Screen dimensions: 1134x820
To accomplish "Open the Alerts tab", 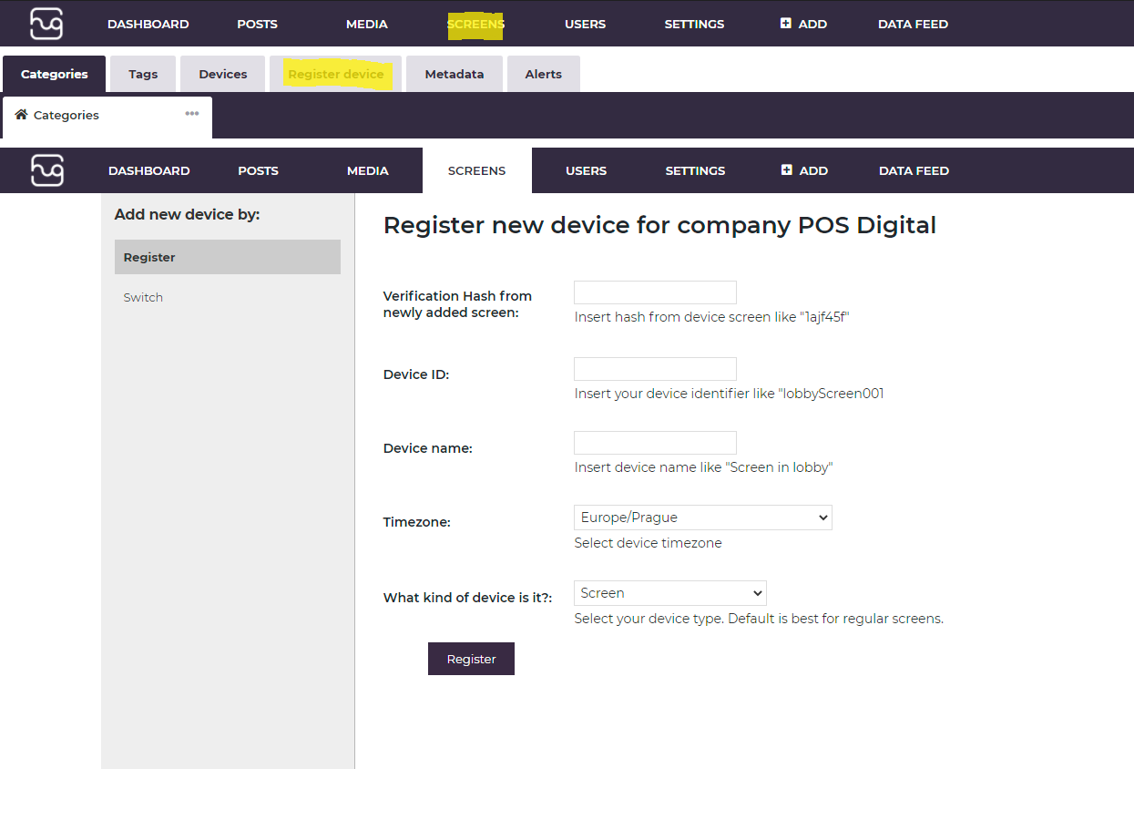I will coord(544,74).
